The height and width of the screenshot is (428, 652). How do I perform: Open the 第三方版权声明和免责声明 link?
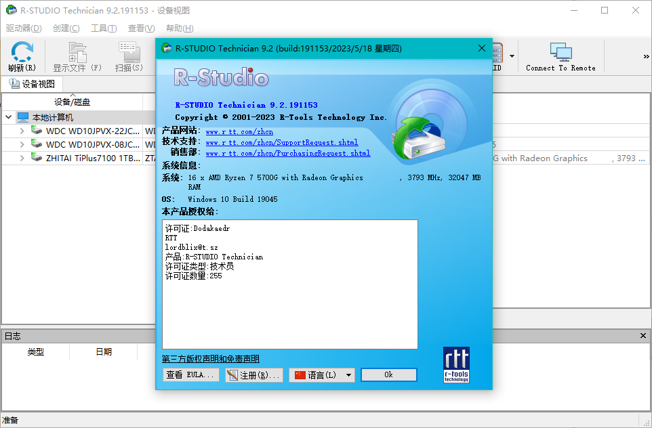coord(210,359)
